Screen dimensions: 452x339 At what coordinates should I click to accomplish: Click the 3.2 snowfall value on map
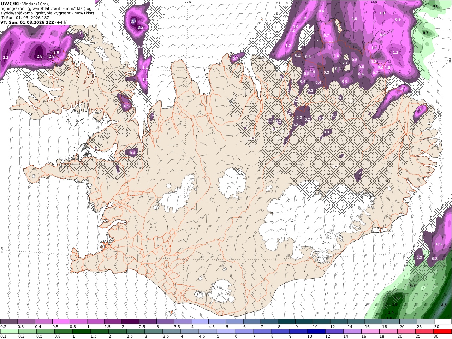coord(140,27)
